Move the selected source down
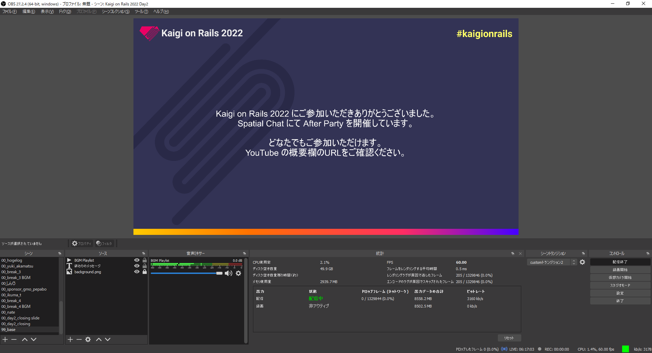This screenshot has width=652, height=353. [x=108, y=339]
